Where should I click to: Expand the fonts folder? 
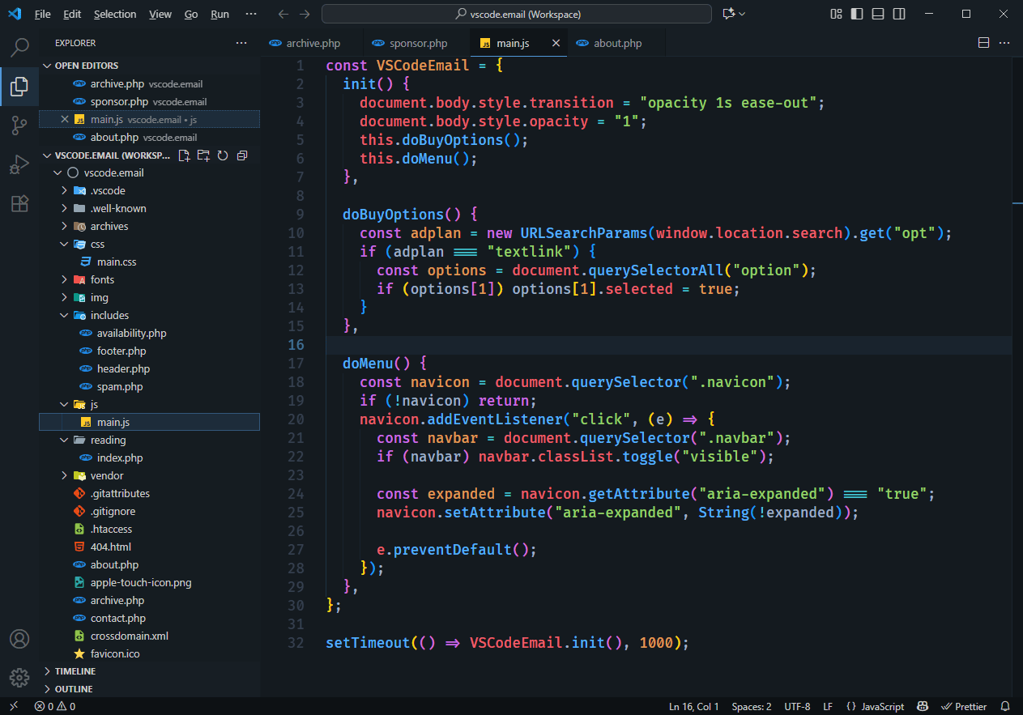point(64,279)
